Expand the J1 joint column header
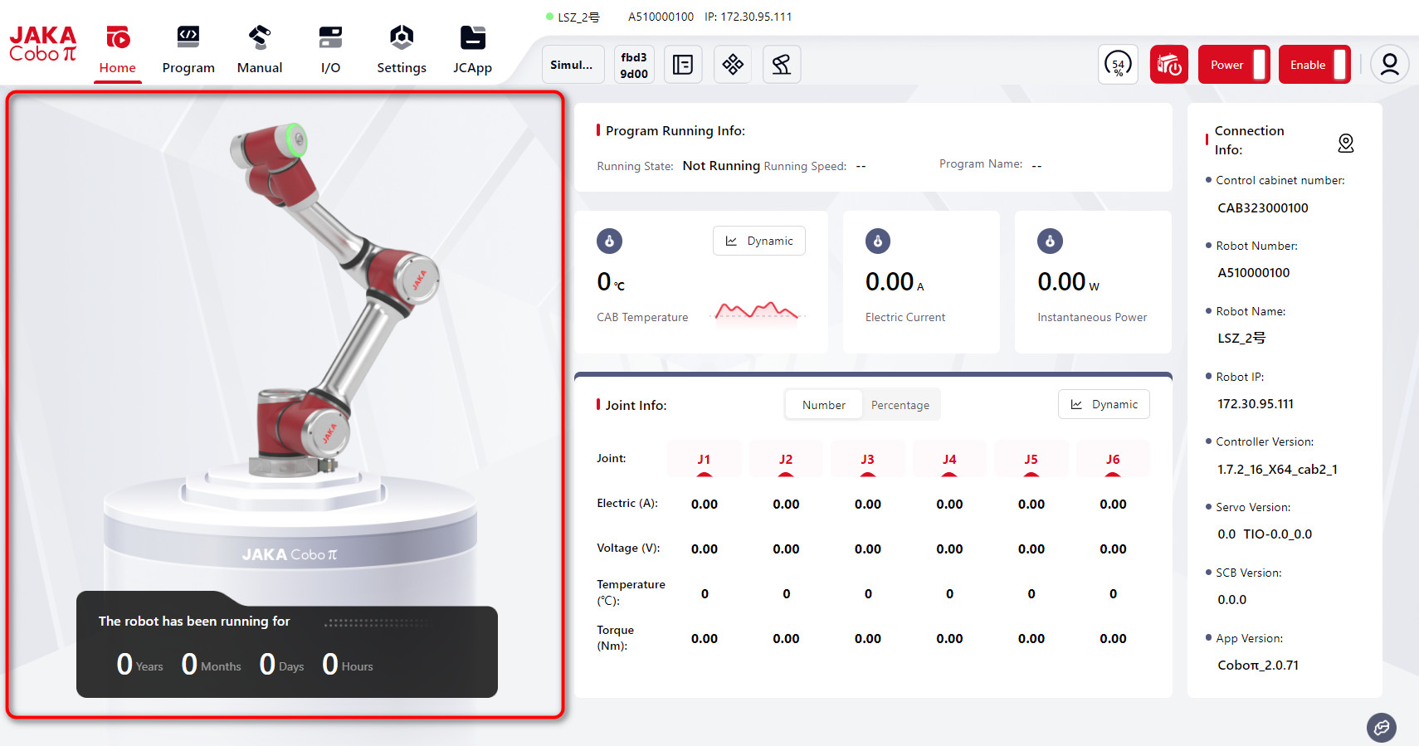 click(704, 460)
